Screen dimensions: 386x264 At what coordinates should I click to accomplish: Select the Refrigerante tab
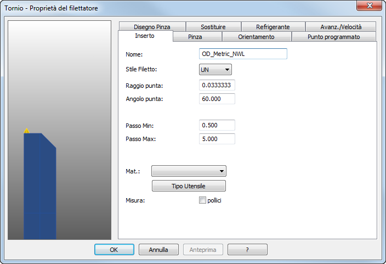pyautogui.click(x=273, y=27)
